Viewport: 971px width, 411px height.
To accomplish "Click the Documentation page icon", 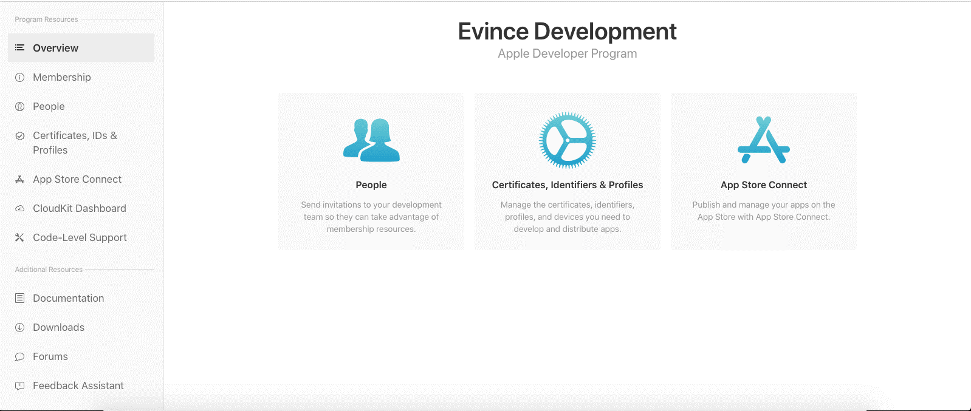I will click(x=19, y=298).
